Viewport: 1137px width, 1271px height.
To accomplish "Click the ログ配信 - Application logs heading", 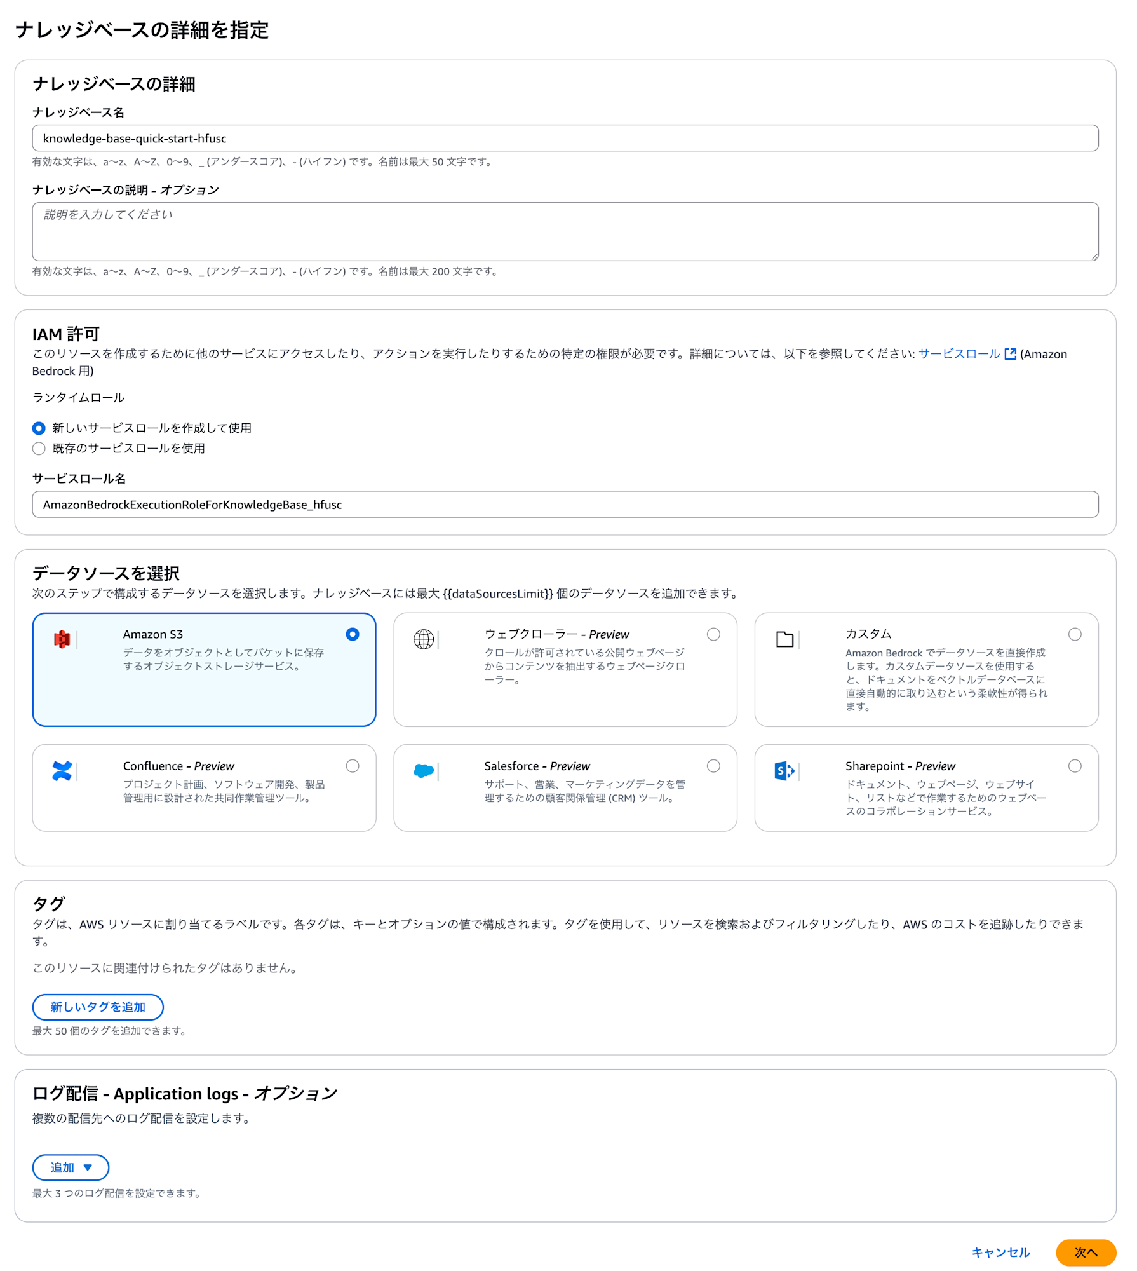I will pyautogui.click(x=185, y=1094).
